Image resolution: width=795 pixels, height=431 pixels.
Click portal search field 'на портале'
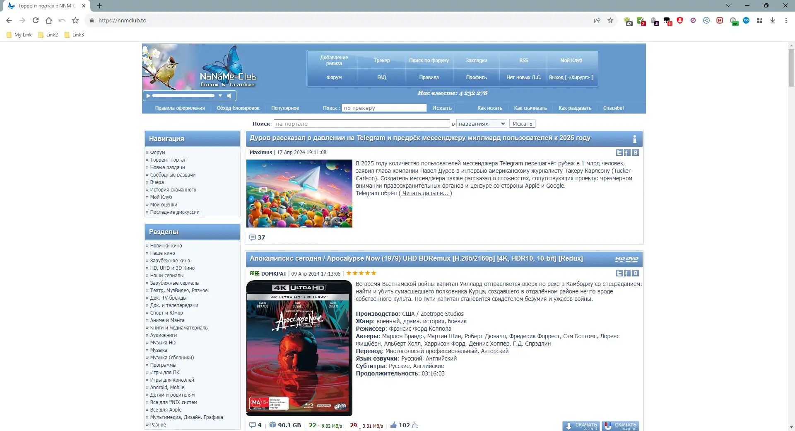click(x=362, y=123)
